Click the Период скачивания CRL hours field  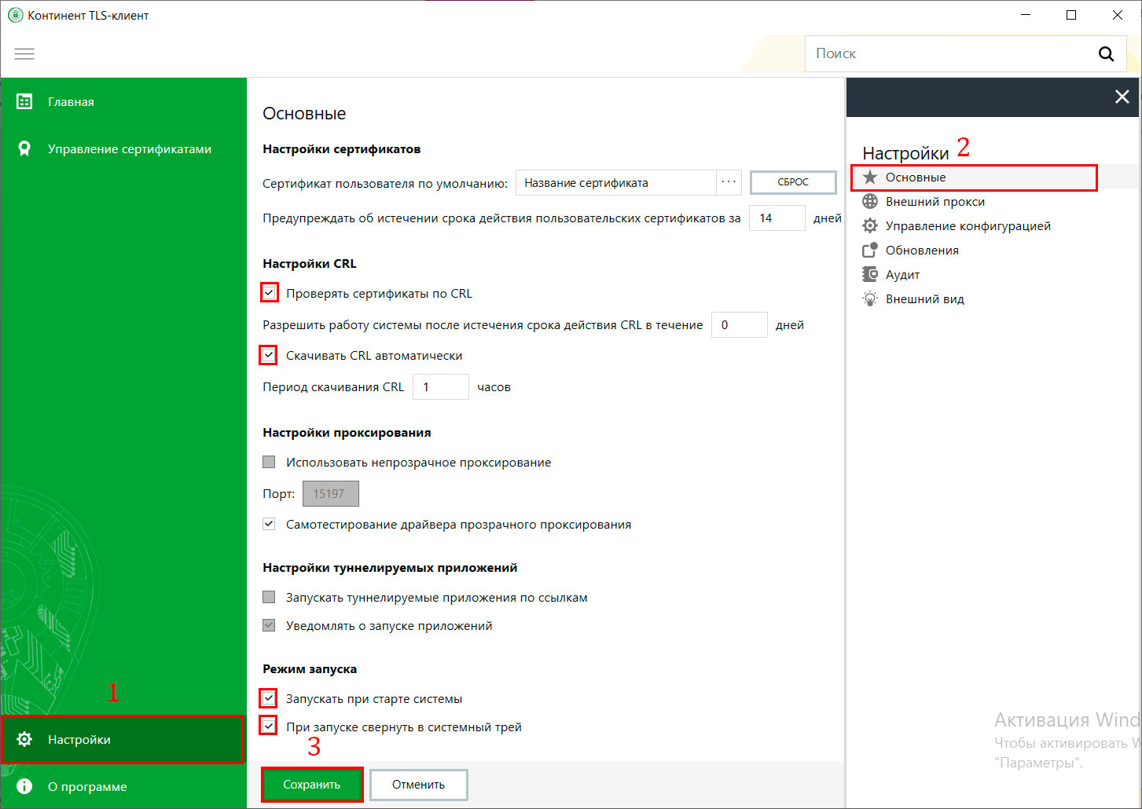440,386
